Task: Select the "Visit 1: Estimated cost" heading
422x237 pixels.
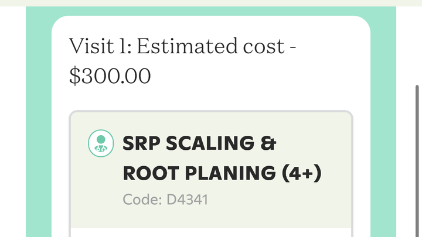Action: point(183,46)
